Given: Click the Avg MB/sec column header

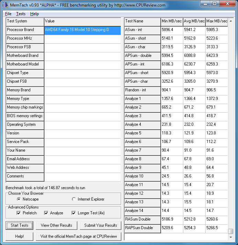Looking at the screenshot, I should click(194, 22).
